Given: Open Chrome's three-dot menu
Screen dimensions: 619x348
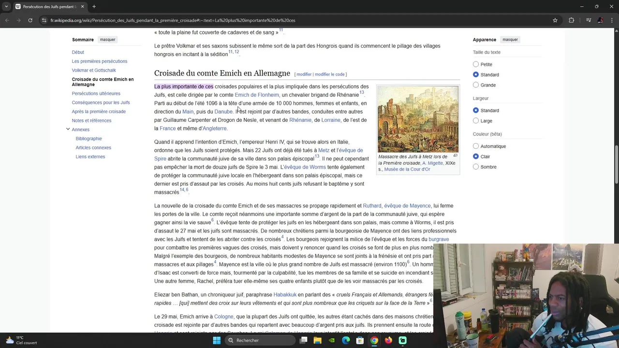Looking at the screenshot, I should [x=611, y=20].
